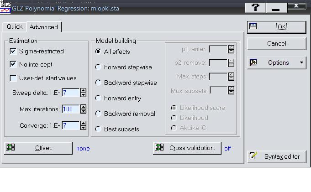Select Forward stepwise model building
This screenshot has height=192, width=311.
pos(98,67)
